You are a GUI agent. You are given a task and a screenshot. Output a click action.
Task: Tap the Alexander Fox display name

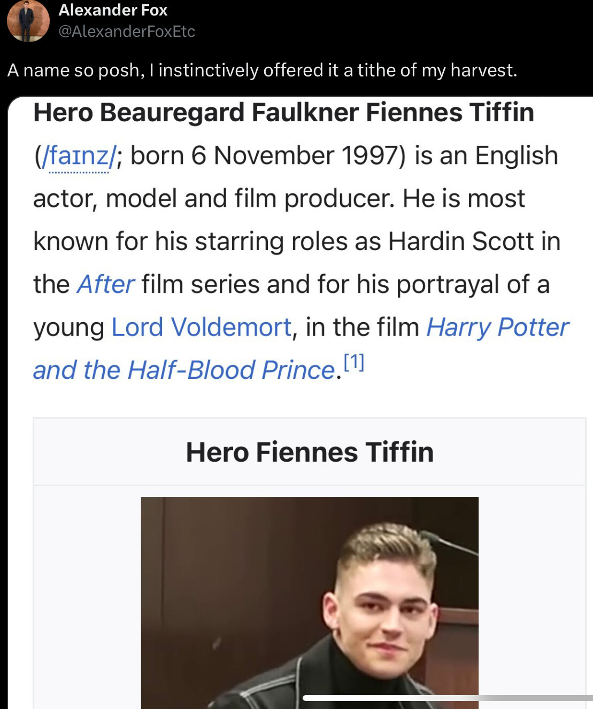pos(113,10)
